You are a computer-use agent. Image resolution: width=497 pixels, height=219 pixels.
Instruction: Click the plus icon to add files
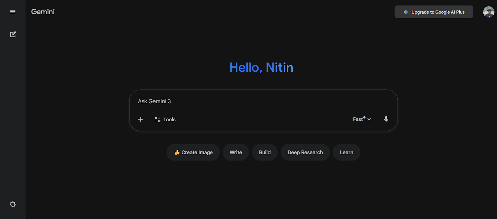tap(141, 119)
